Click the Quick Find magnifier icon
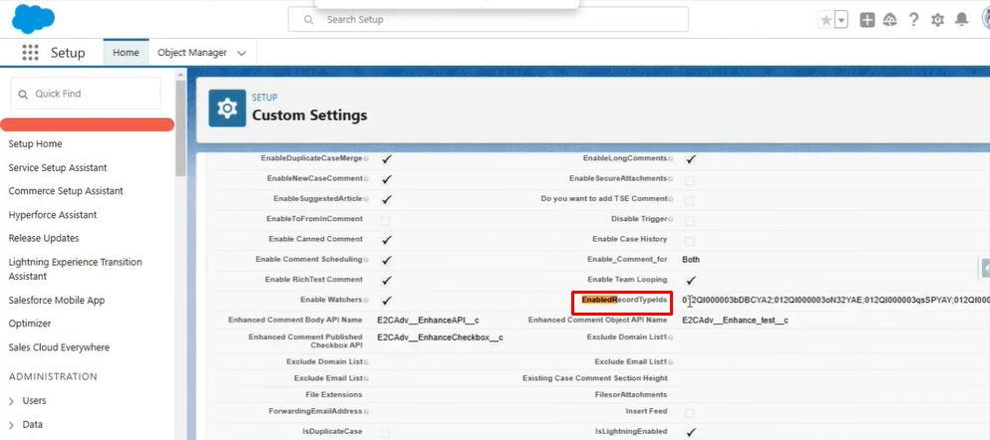Screen dimensions: 990x440 23,94
